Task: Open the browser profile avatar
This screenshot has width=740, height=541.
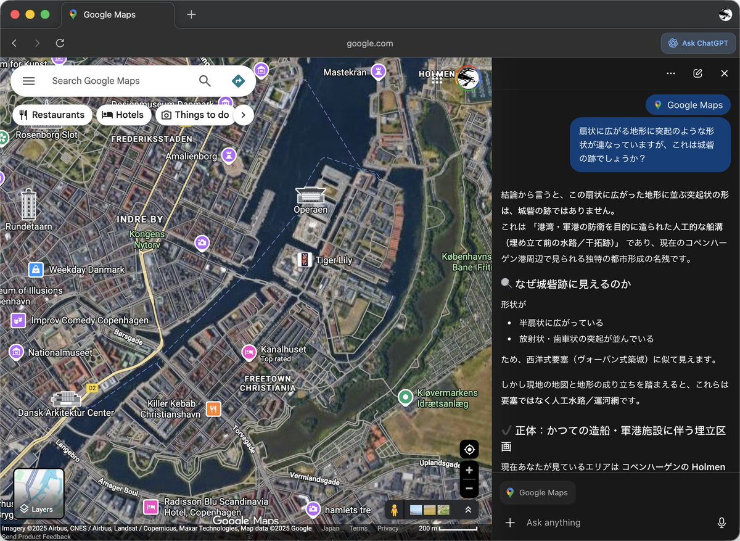Action: (x=725, y=15)
